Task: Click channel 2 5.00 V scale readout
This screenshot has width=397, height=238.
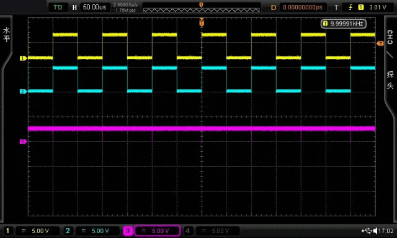Action: click(x=100, y=231)
